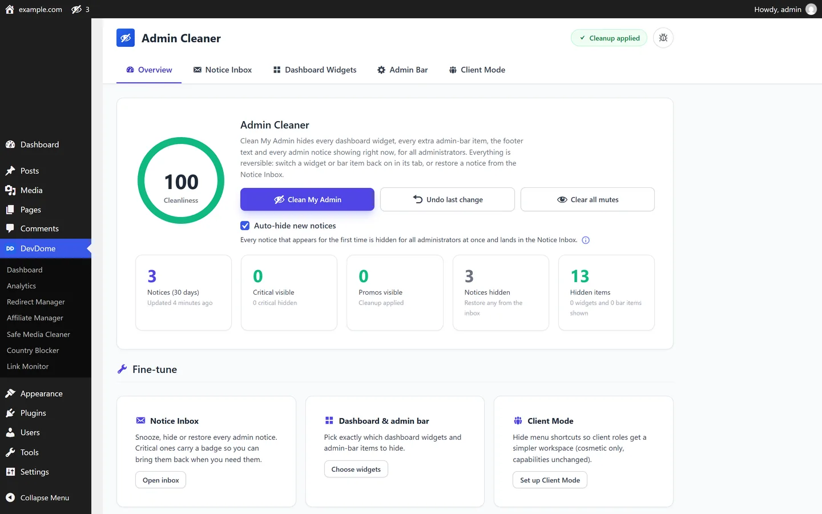Click the Plugins plug icon in sidebar

(x=10, y=413)
